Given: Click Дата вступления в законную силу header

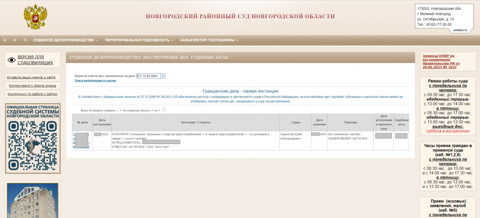Looking at the screenshot, I should tap(383, 123).
